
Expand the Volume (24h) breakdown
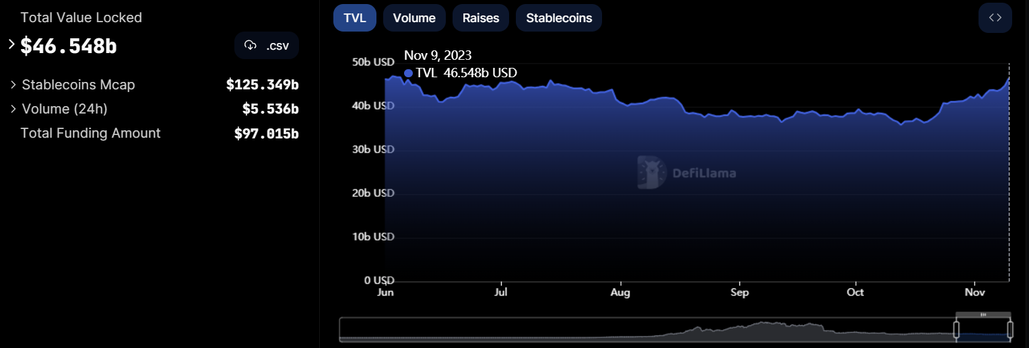(x=13, y=109)
